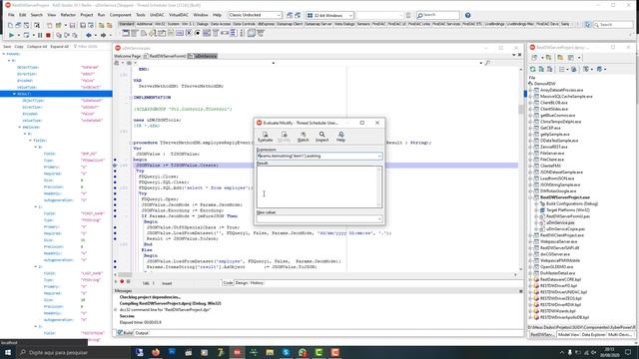Click the Evaluate icon in the Evaluate/Modify dialog
Screen dimensions: 639x359
point(265,135)
